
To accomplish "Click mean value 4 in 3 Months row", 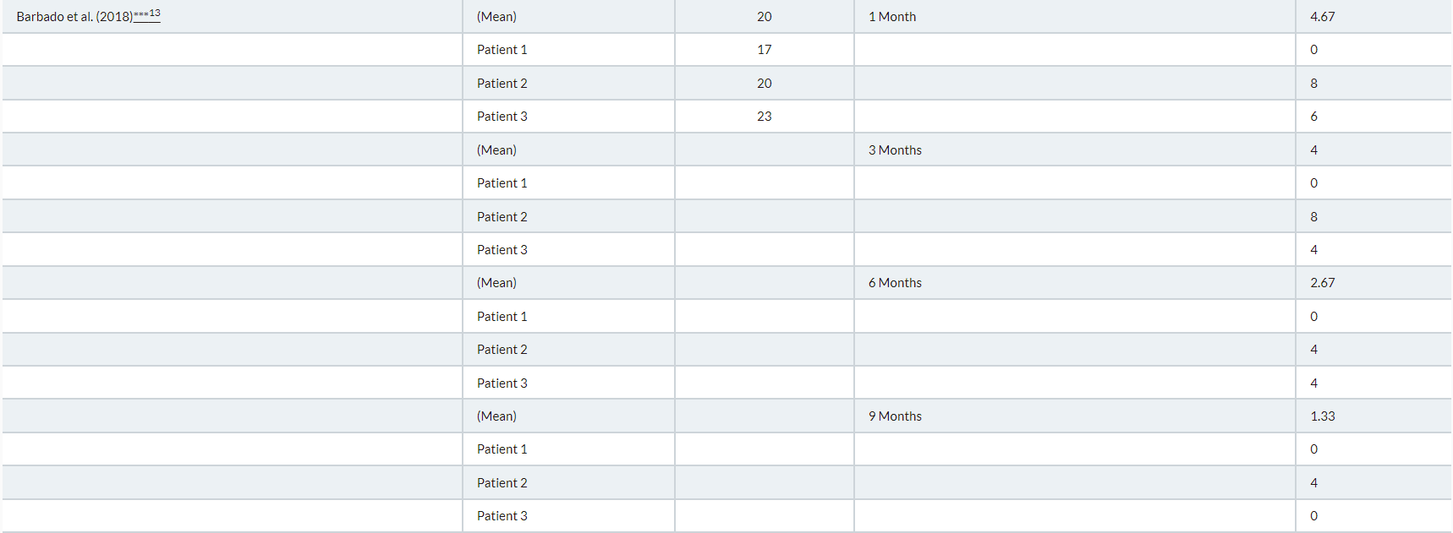I will [1313, 150].
